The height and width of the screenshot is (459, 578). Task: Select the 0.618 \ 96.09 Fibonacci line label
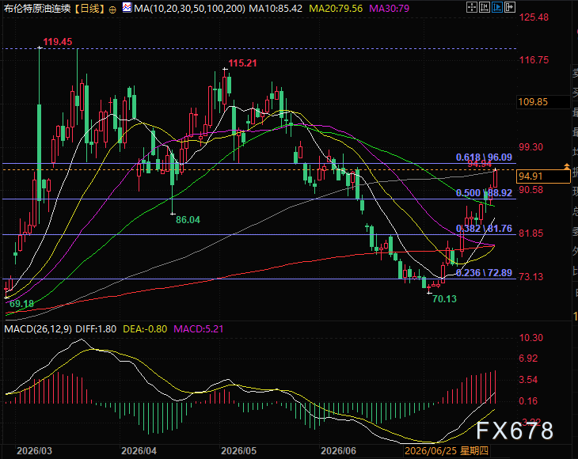[x=484, y=157]
